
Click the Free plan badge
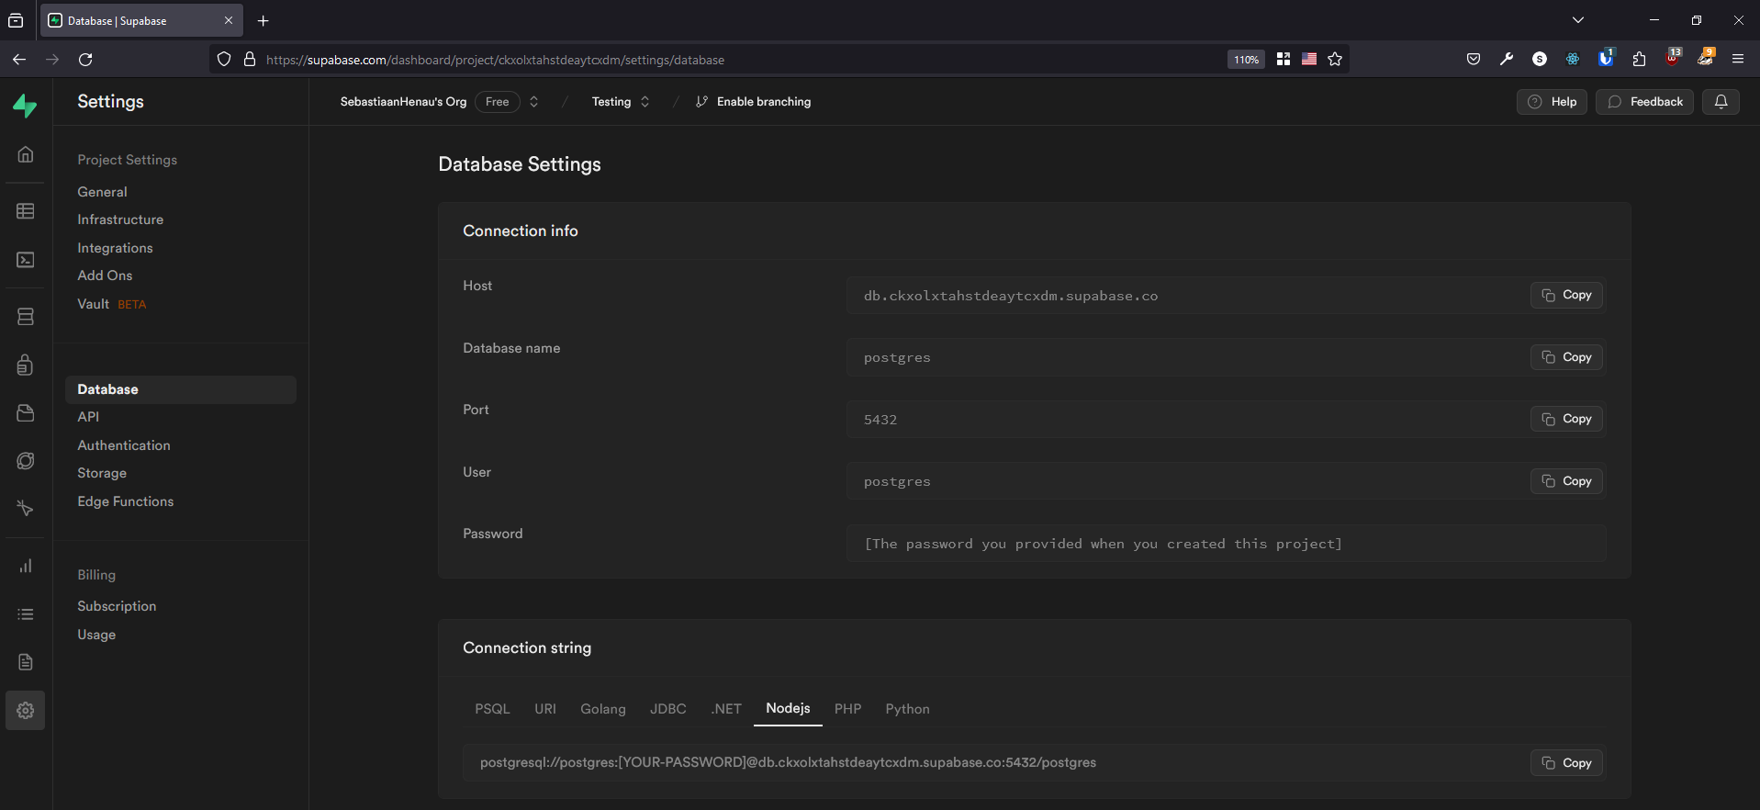[x=498, y=102]
